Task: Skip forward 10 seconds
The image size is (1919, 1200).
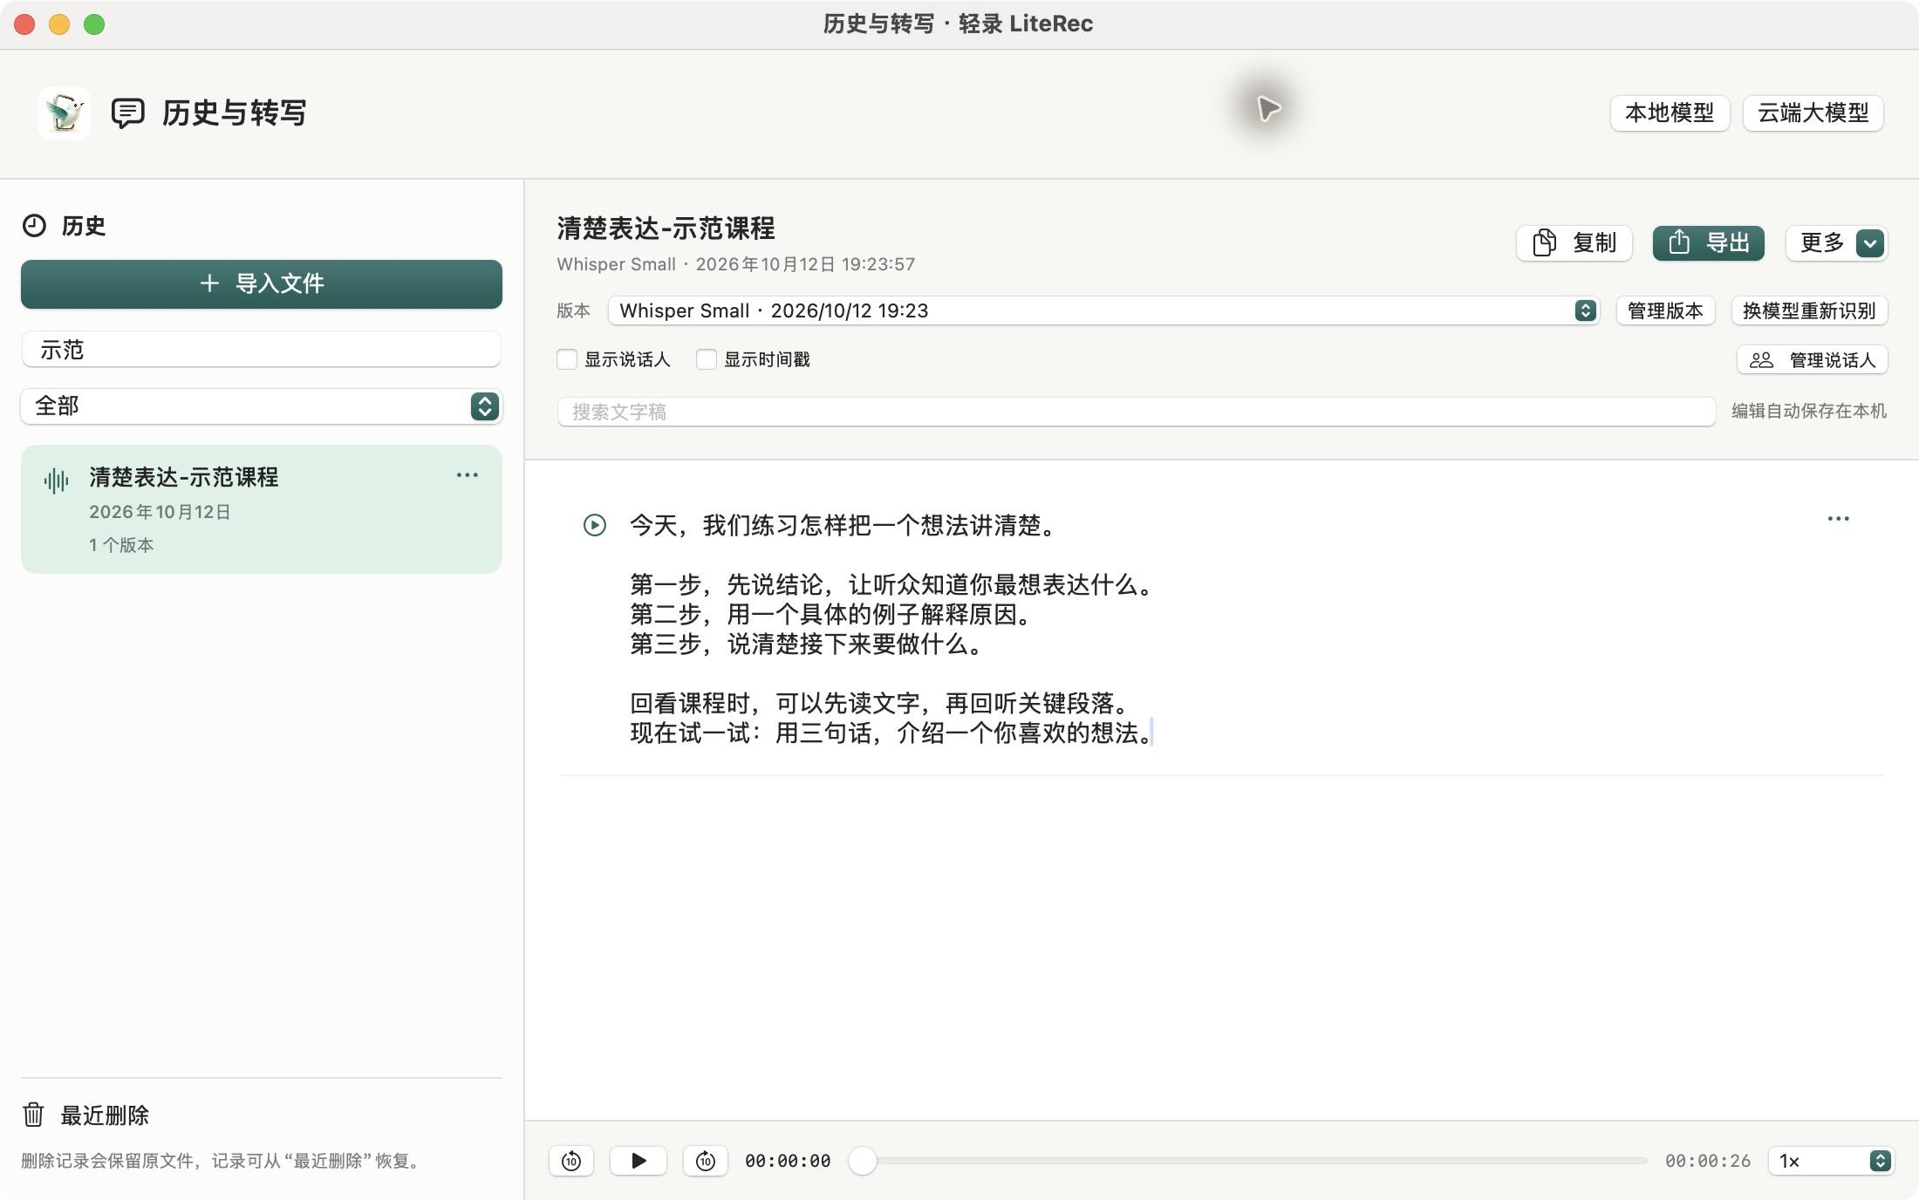Action: (x=706, y=1161)
